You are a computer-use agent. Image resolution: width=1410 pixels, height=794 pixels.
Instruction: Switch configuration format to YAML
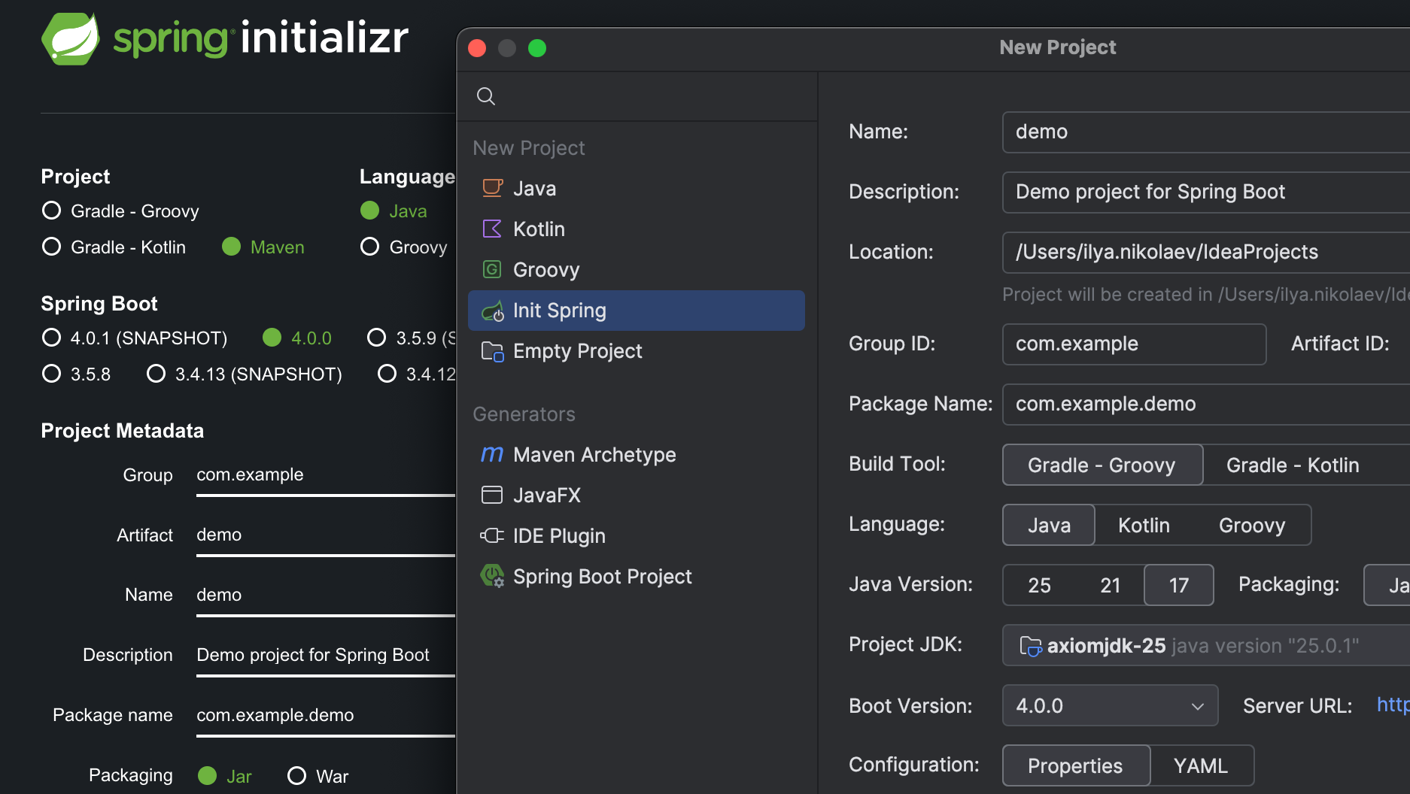click(1201, 765)
